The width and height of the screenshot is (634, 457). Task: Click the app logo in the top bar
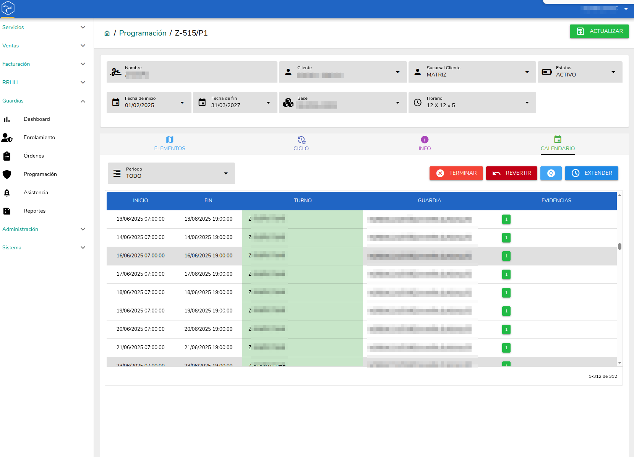(x=8, y=8)
